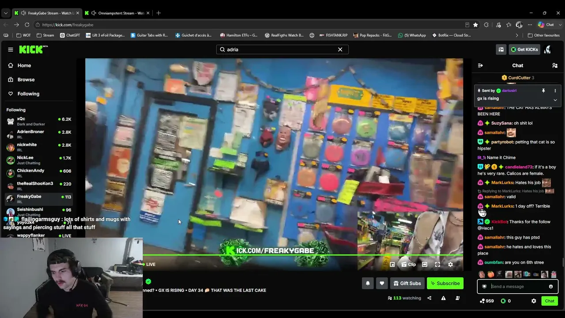Toggle mini player mode
The width and height of the screenshot is (565, 318).
pyautogui.click(x=392, y=265)
